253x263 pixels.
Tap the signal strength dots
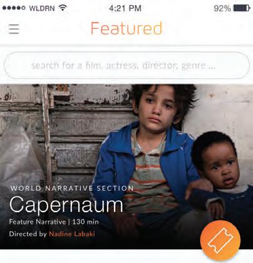14,8
